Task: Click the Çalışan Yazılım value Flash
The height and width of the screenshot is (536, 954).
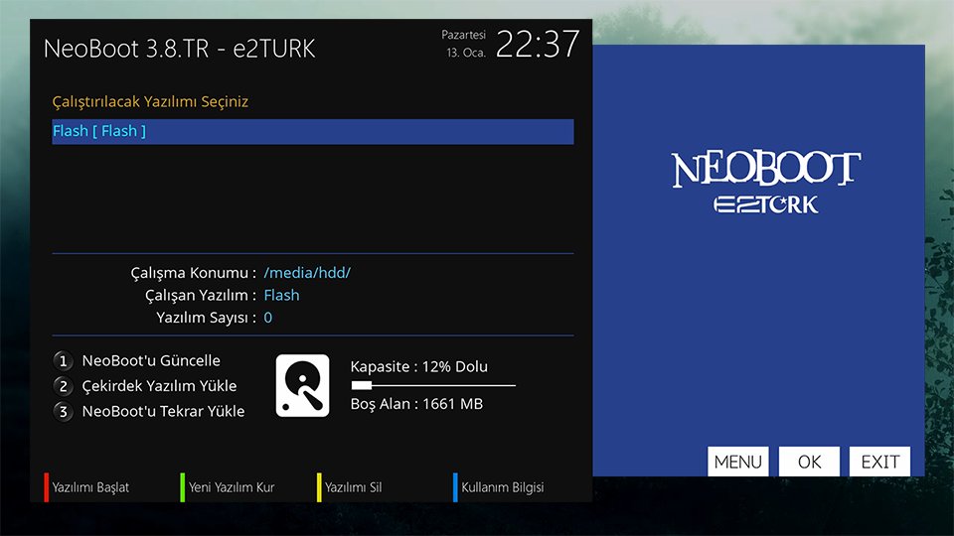Action: 281,296
